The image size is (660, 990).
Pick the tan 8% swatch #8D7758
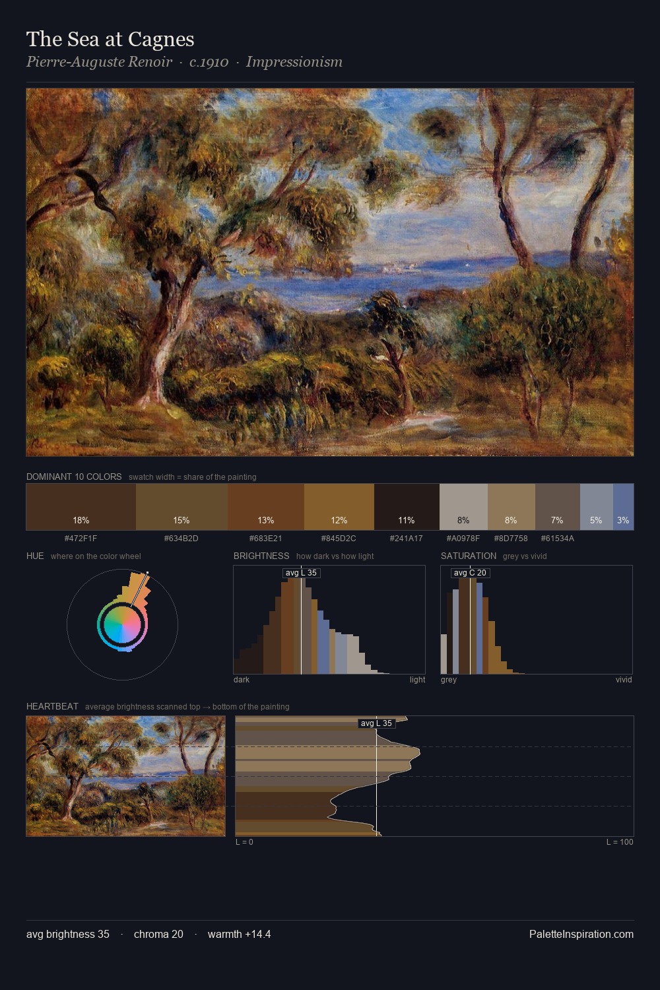(511, 507)
